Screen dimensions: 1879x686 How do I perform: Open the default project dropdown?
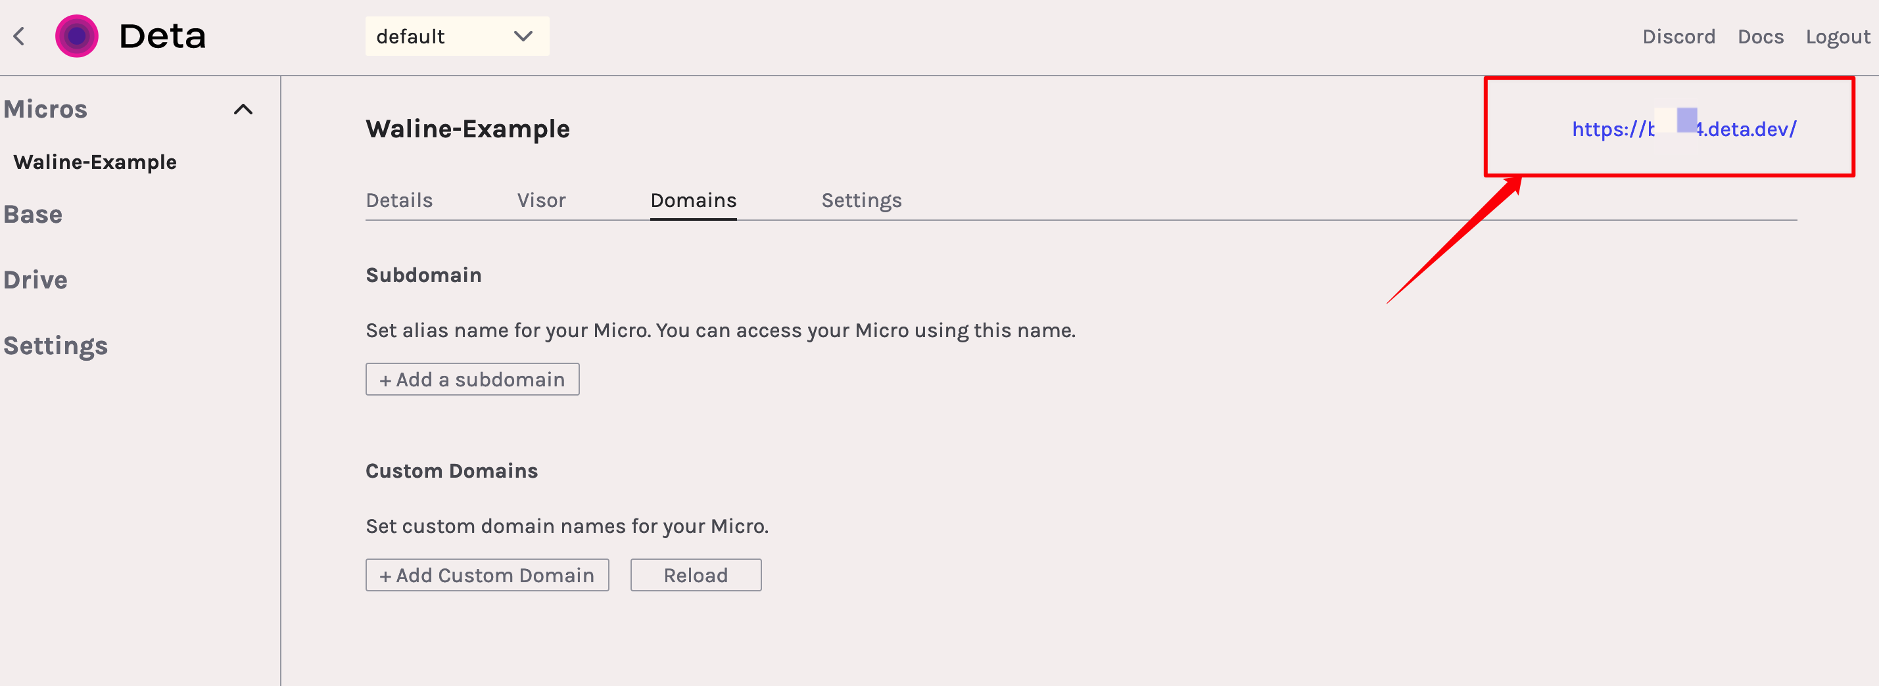457,35
